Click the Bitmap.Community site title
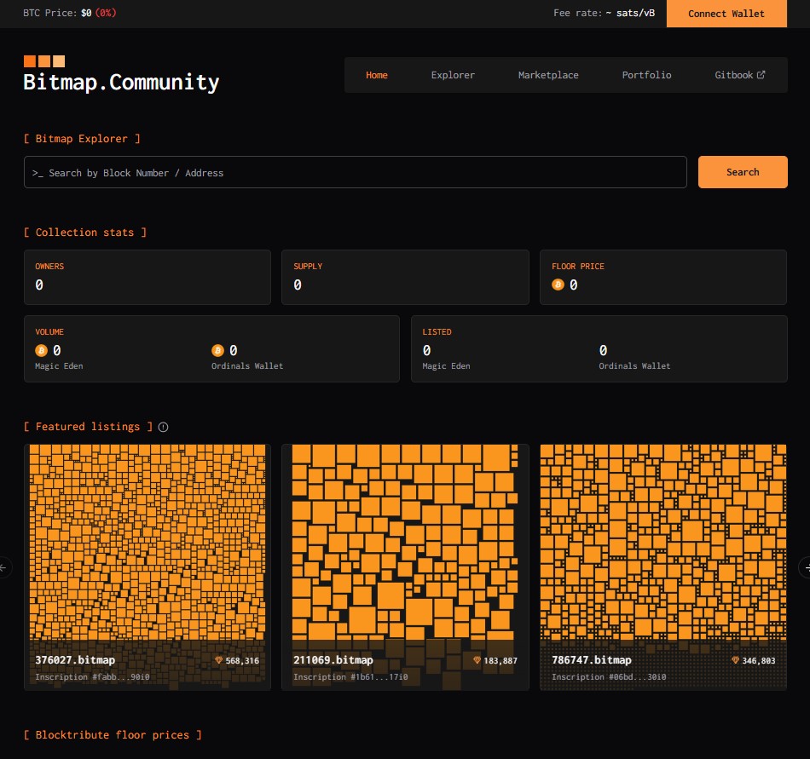 coord(121,83)
